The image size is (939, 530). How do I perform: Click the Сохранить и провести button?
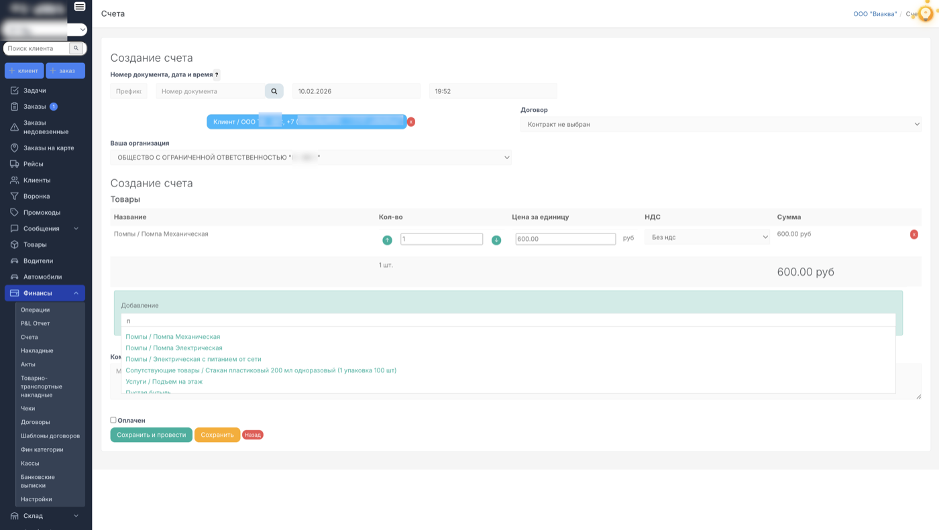pyautogui.click(x=151, y=435)
